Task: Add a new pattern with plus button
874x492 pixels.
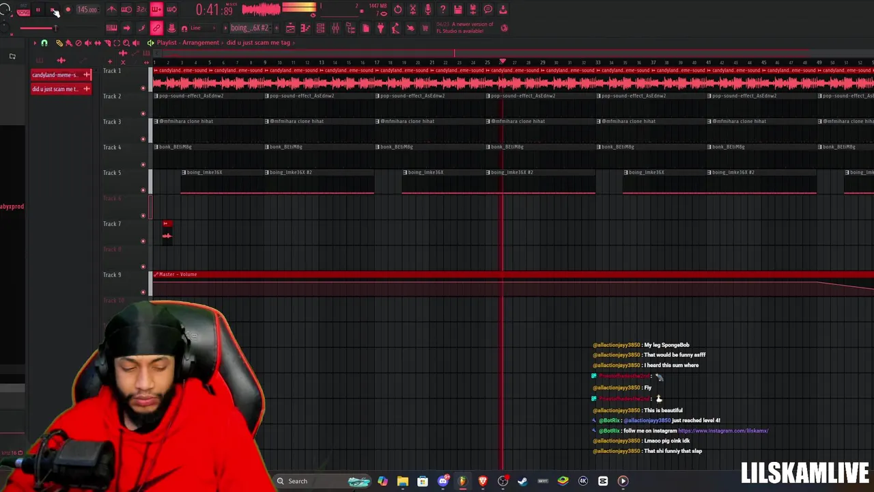Action: pos(276,28)
